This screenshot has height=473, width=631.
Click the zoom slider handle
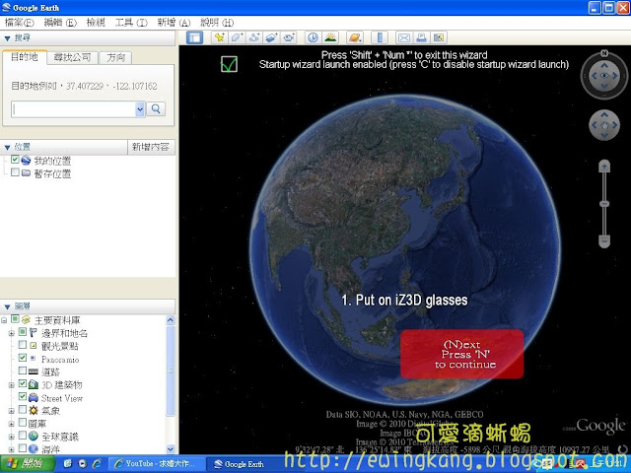click(x=604, y=204)
